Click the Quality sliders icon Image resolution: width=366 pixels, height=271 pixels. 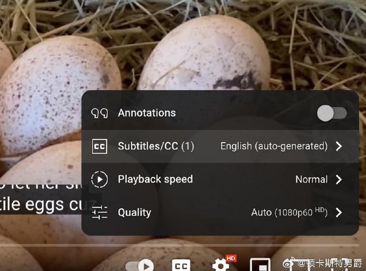point(100,212)
